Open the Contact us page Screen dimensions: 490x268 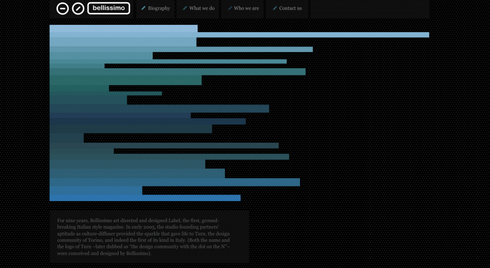290,8
